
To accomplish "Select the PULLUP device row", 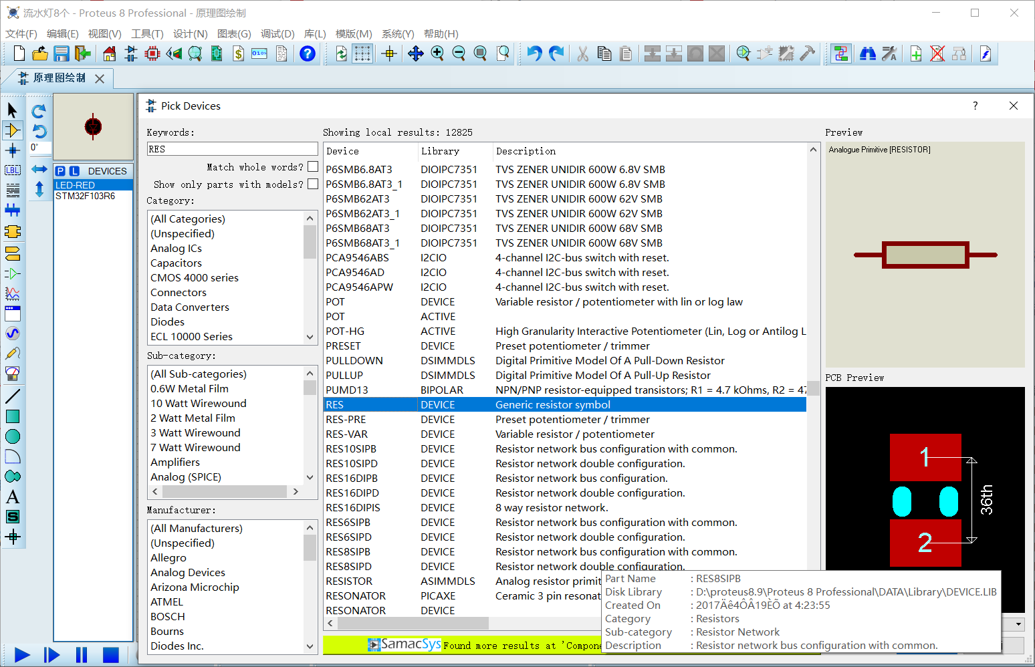I will tap(565, 375).
